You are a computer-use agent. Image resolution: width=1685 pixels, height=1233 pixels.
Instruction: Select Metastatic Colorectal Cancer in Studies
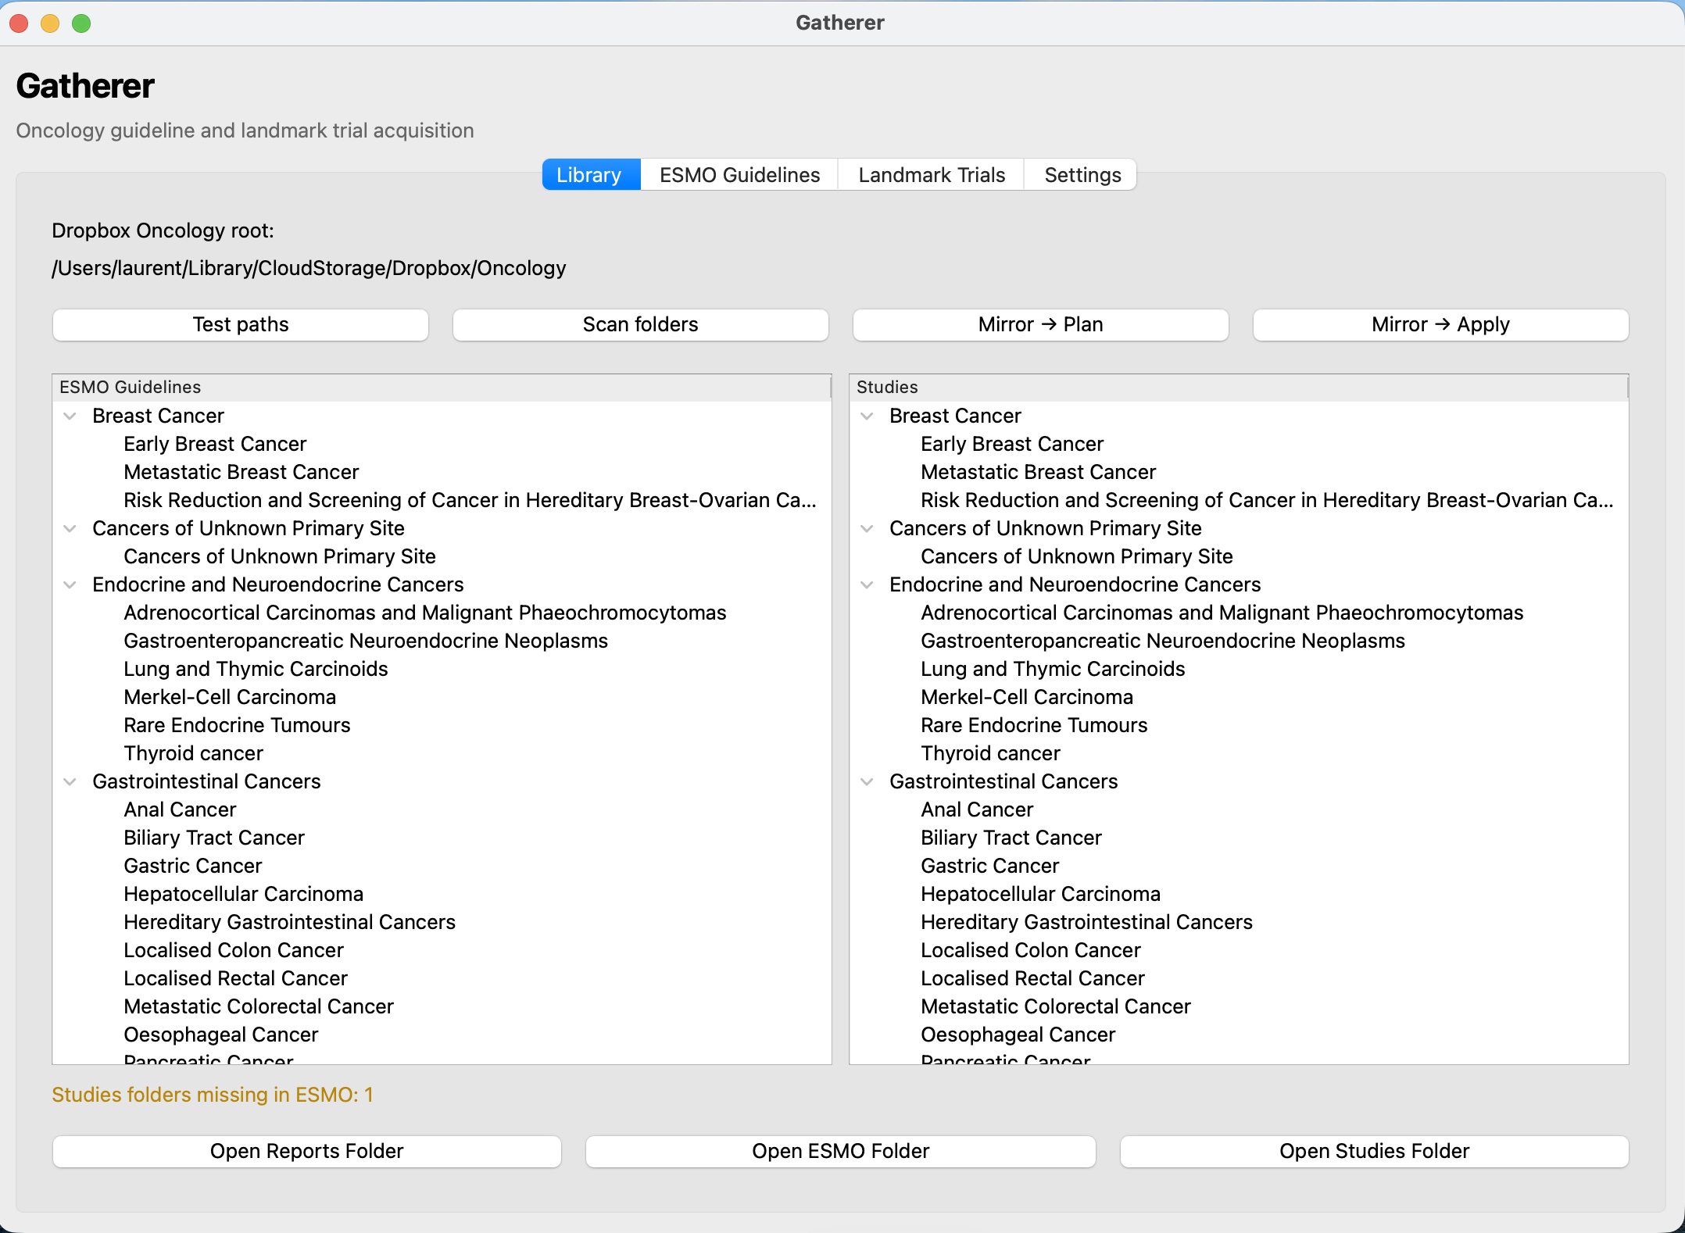pyautogui.click(x=1239, y=1006)
